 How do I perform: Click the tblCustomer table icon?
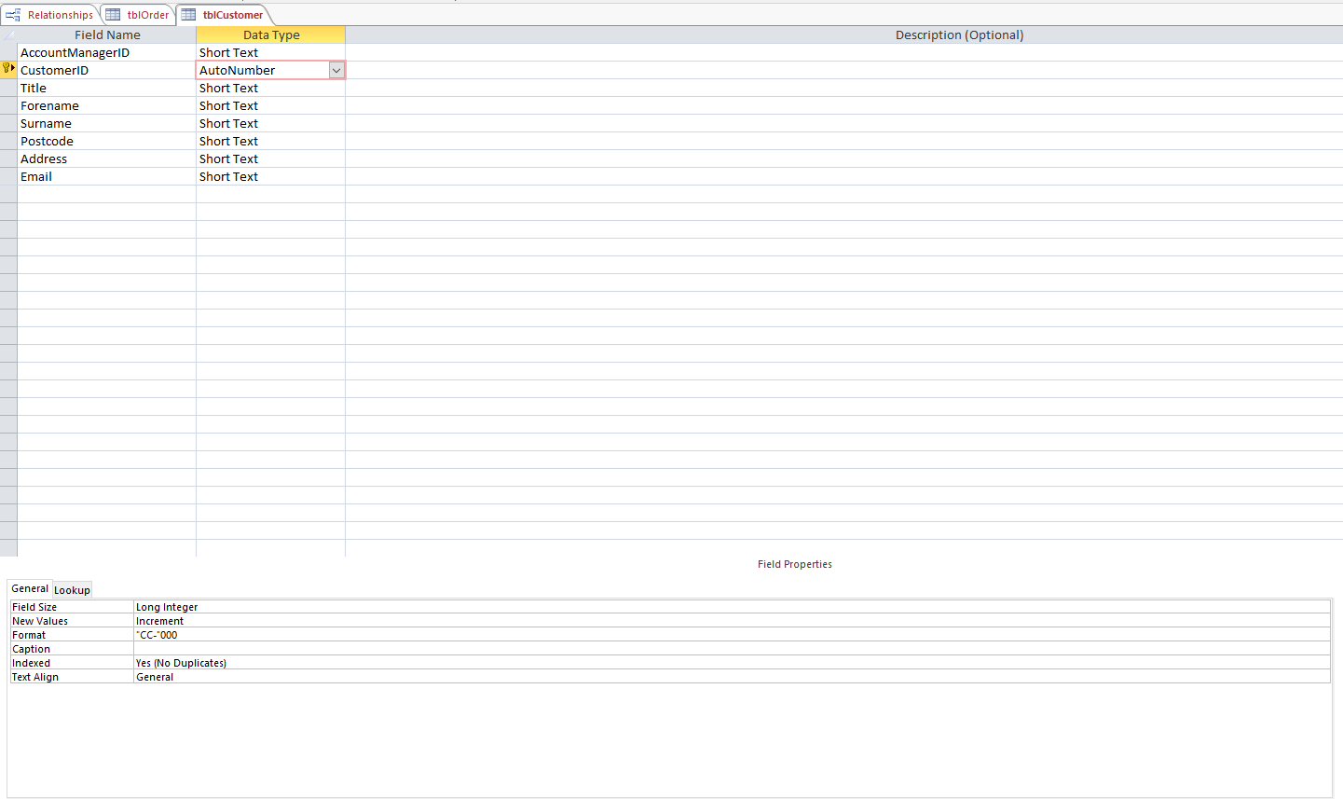pos(189,15)
